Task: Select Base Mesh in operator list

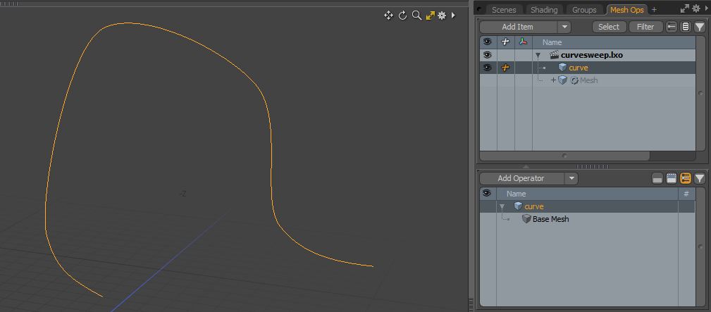Action: point(550,219)
